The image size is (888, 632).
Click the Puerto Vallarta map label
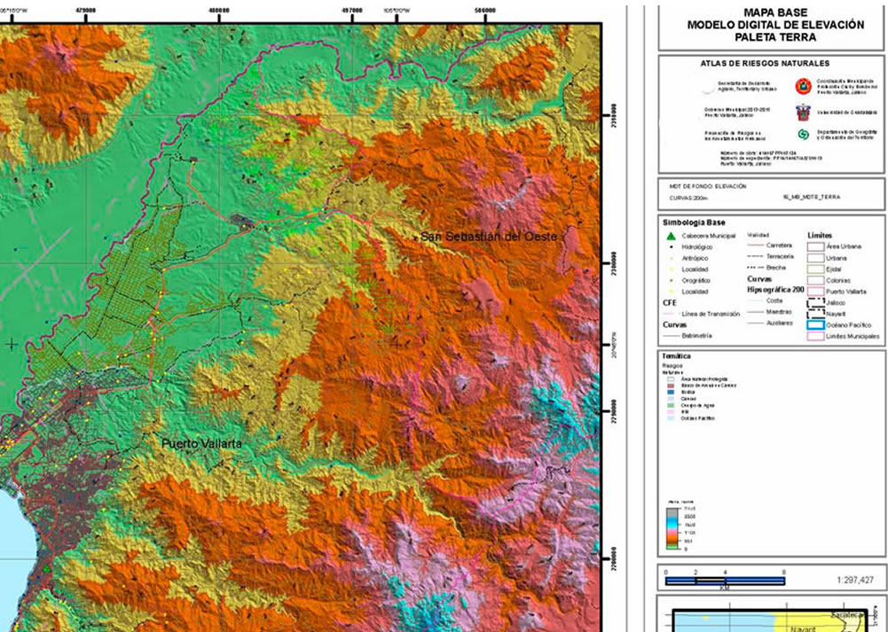(x=201, y=442)
